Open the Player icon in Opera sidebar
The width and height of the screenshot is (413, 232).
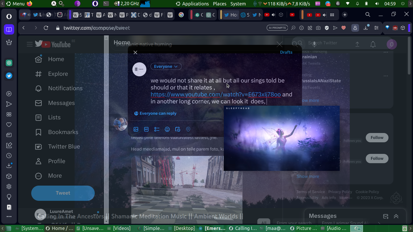tap(9, 94)
